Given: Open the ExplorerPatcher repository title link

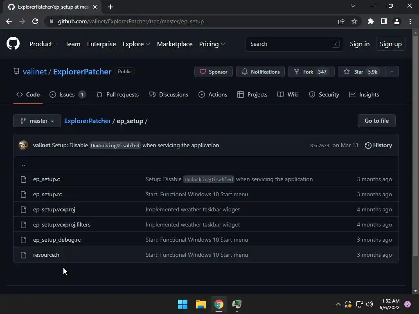Looking at the screenshot, I should (82, 72).
